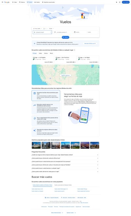Screen dimensions: 131x216
Task: Open 'Vuelos desde San Francisco' link
Action: (84, 191)
